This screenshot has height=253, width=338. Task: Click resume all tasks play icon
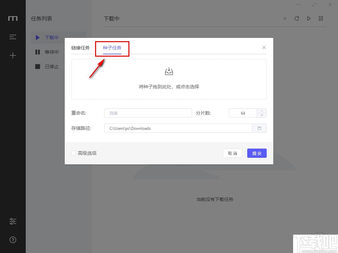309,18
